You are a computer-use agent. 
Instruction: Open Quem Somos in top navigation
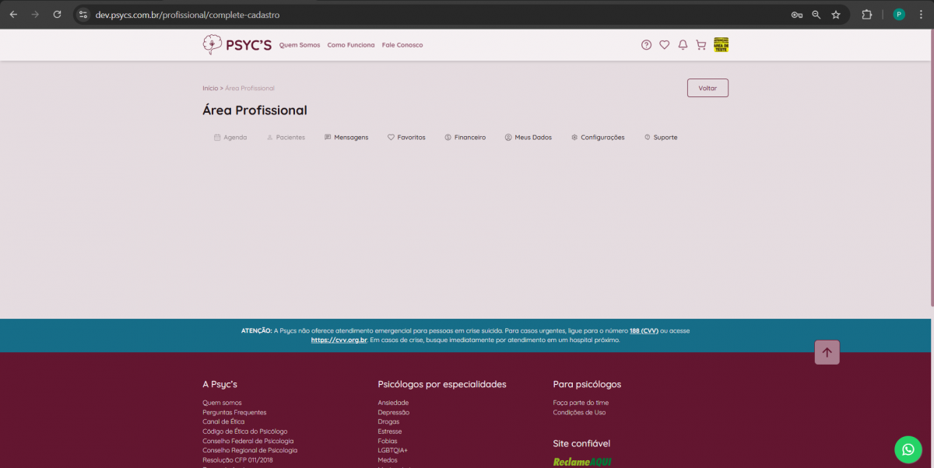pos(300,45)
